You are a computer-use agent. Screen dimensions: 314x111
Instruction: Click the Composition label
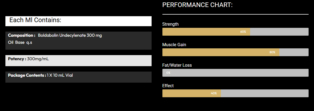click(x=22, y=35)
